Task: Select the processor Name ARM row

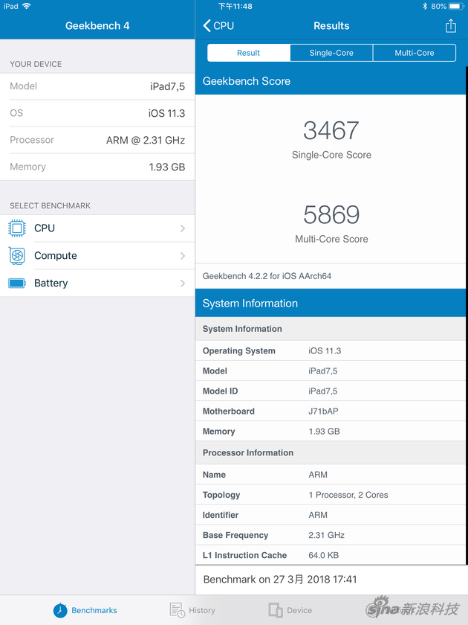Action: coord(331,475)
